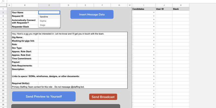Choose Sophia in the name dropdown list
This screenshot has height=108, width=216.
[43, 21]
